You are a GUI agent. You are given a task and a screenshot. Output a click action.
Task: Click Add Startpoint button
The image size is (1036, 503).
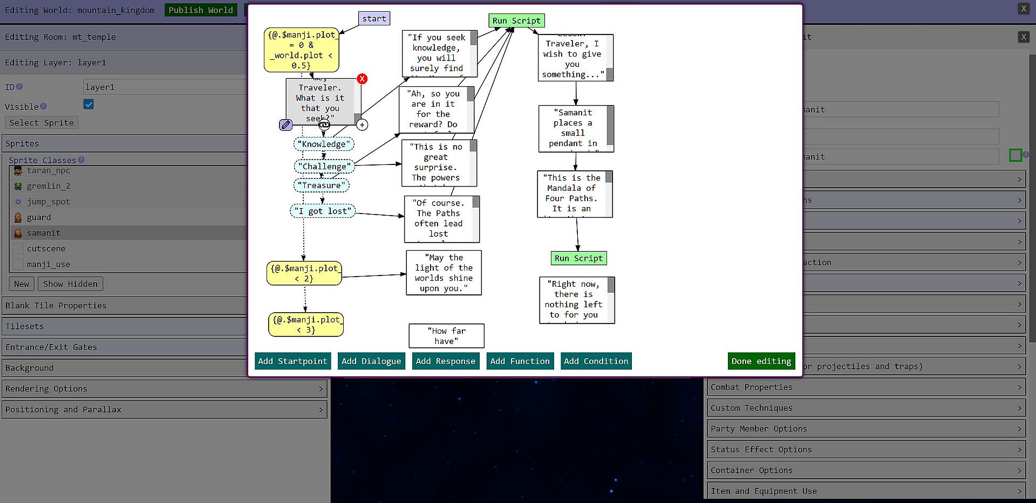(x=292, y=361)
